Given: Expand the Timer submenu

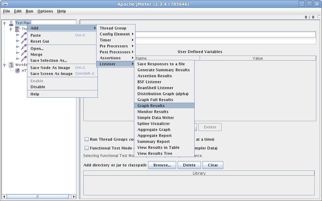Looking at the screenshot, I should 116,40.
